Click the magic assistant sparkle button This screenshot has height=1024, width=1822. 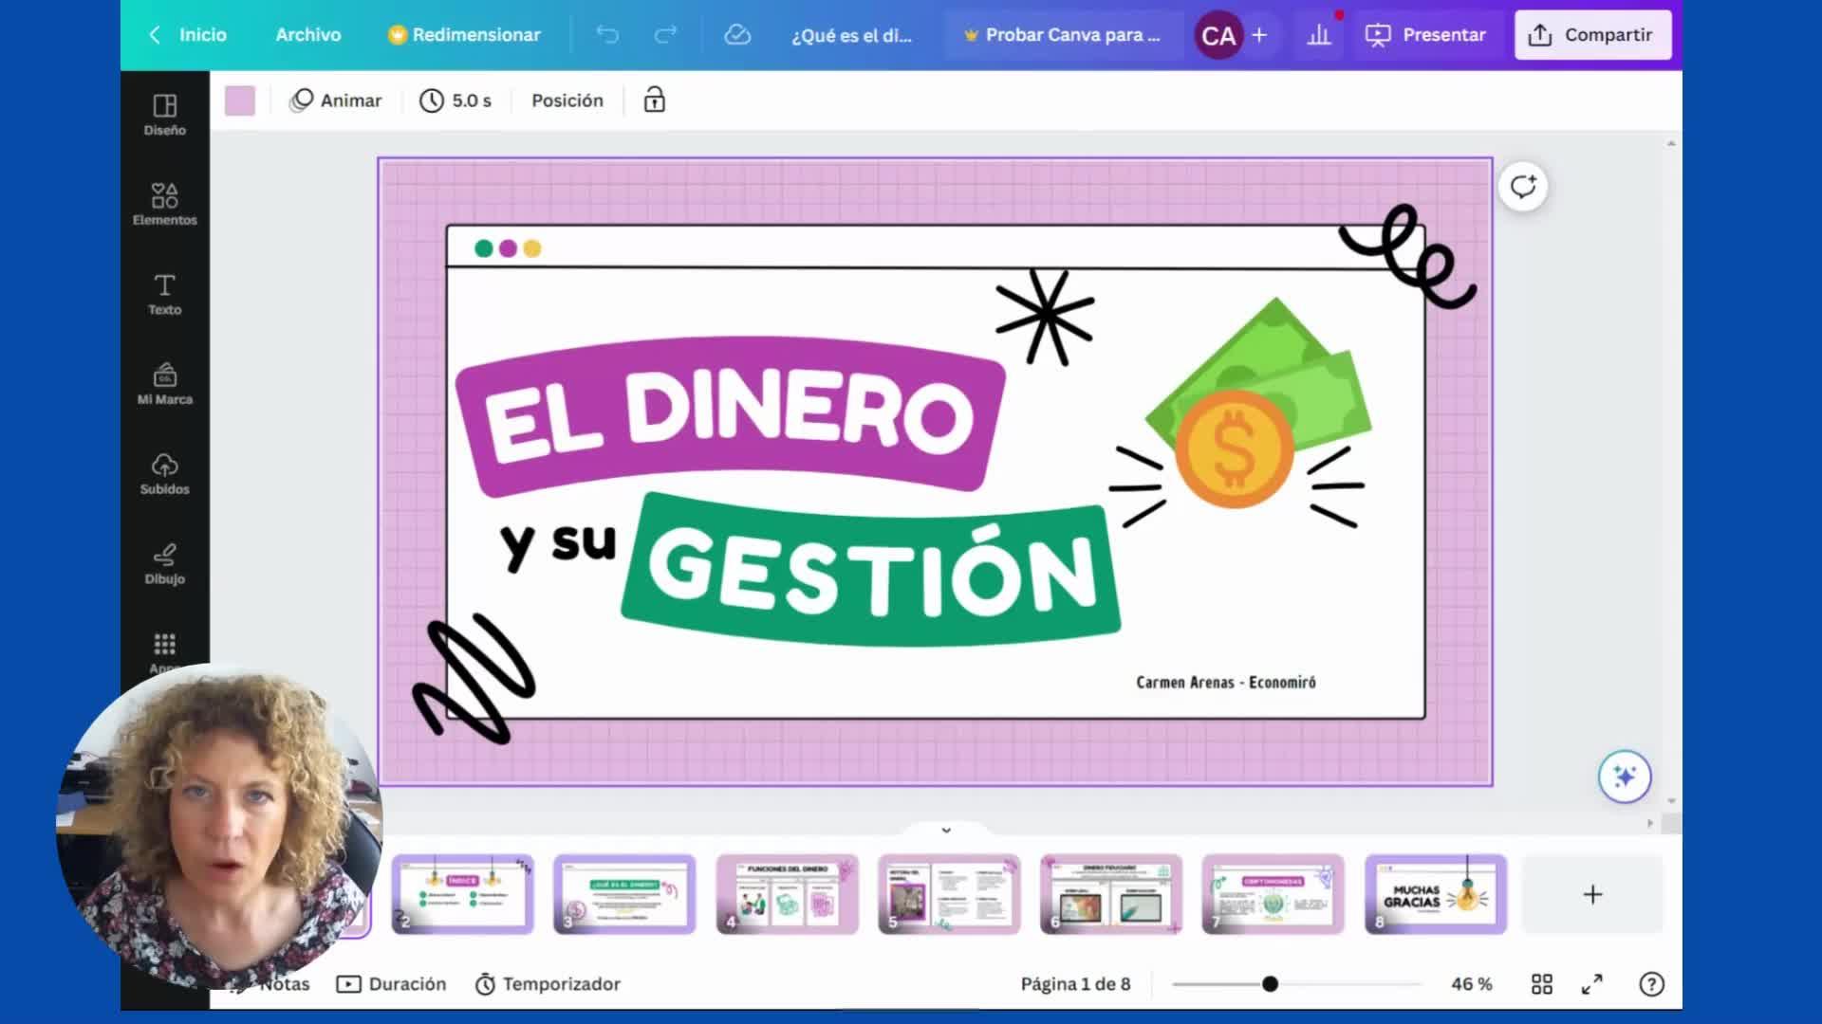pyautogui.click(x=1624, y=777)
